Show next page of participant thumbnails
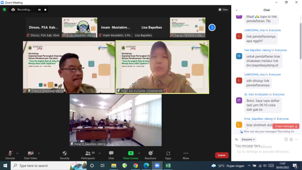302x170 pixels. (212, 28)
